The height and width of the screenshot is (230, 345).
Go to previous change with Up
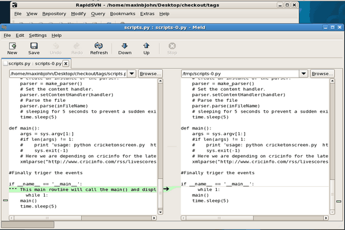(147, 48)
